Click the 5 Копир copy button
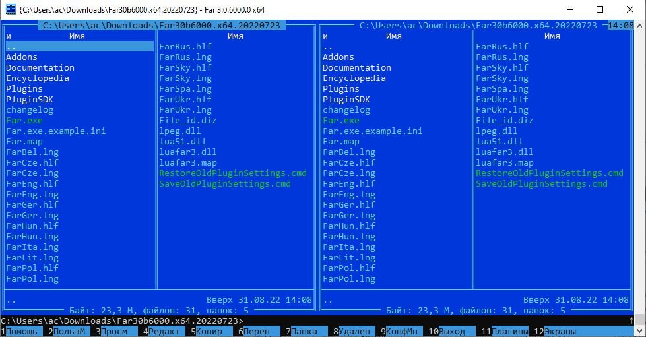The width and height of the screenshot is (646, 337). [x=211, y=331]
